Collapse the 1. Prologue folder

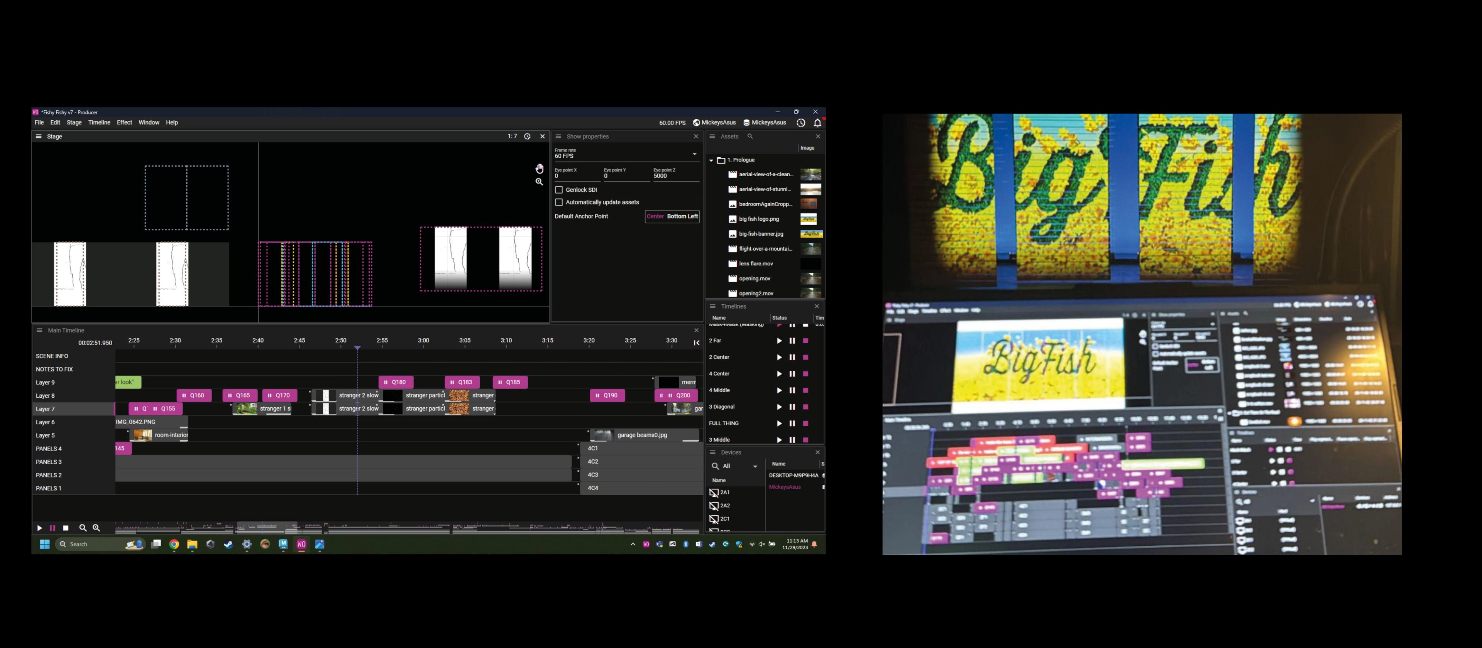[x=711, y=160]
